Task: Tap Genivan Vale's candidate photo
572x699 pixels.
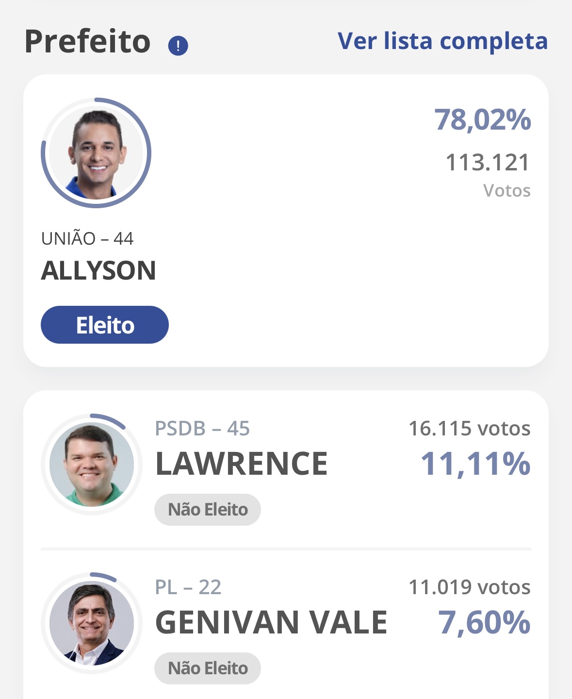Action: tap(92, 623)
